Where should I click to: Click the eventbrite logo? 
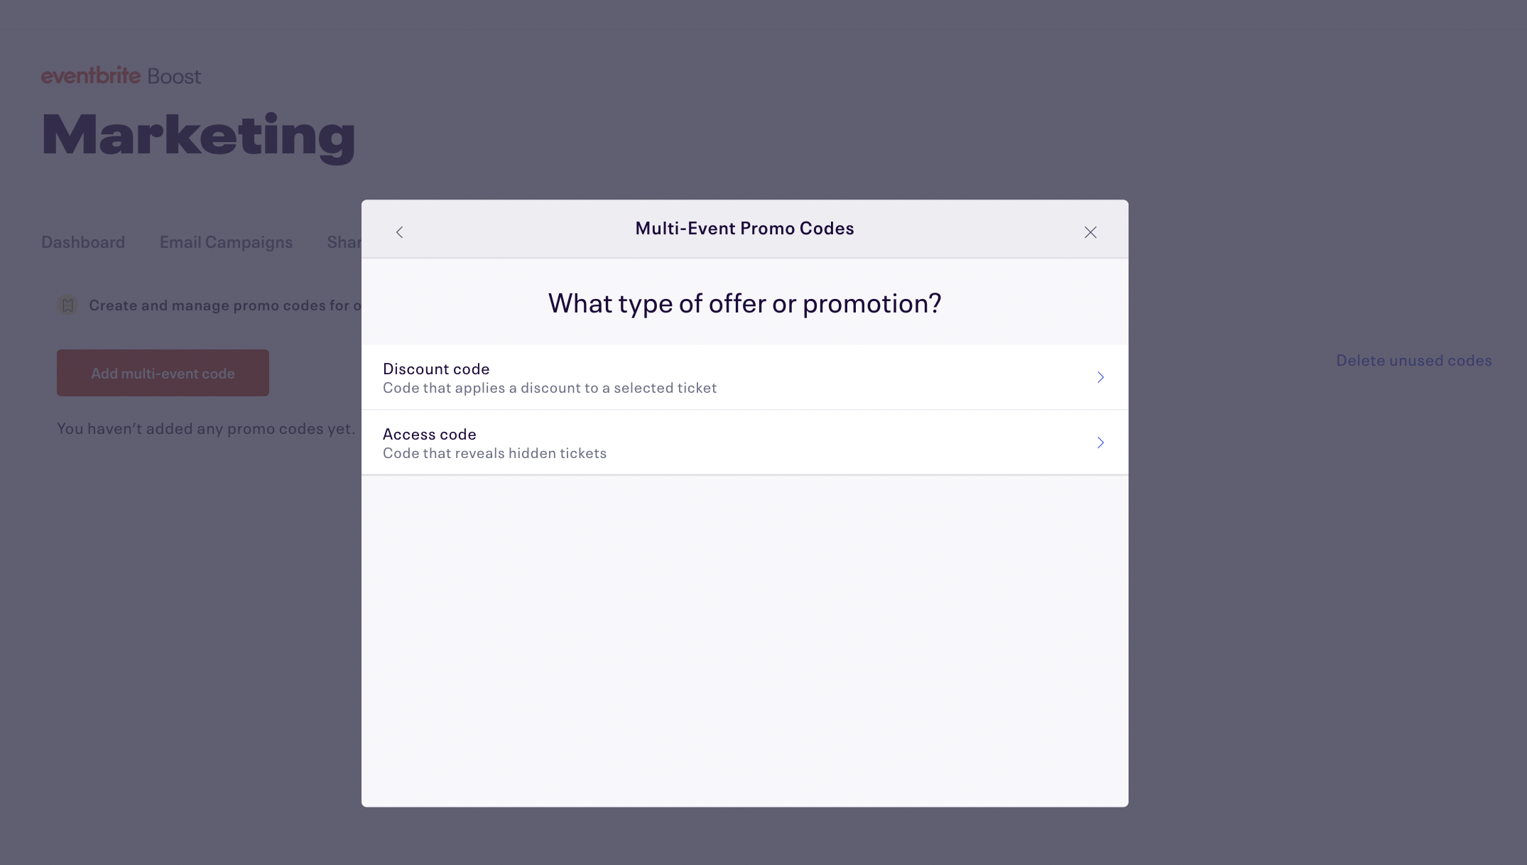click(91, 75)
